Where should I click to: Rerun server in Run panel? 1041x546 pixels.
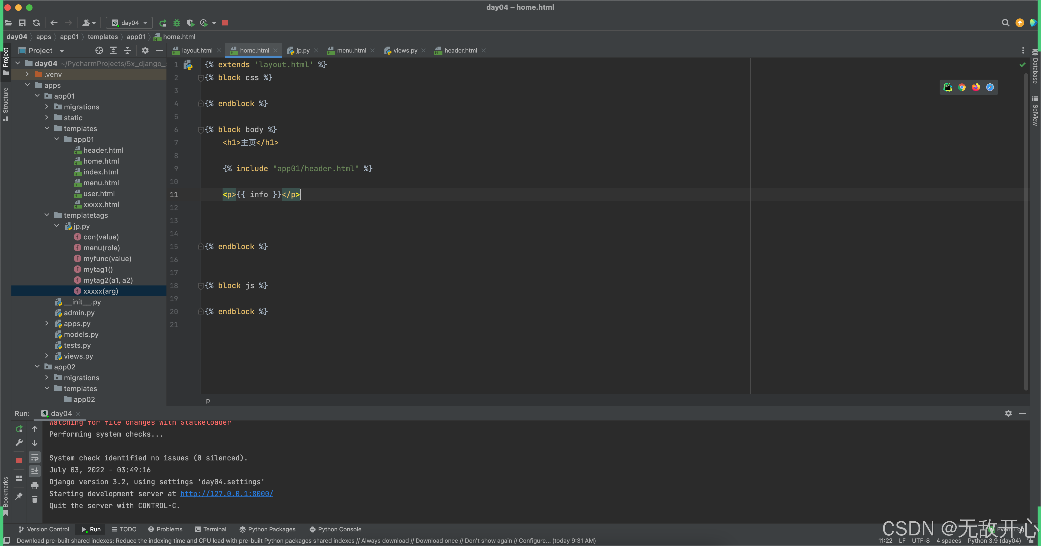19,429
